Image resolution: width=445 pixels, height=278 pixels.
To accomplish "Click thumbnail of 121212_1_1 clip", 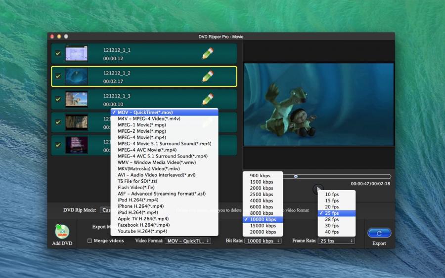I will (x=76, y=53).
